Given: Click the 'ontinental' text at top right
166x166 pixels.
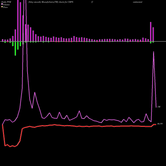Looking at the screenshot, I should (x=137, y=2).
